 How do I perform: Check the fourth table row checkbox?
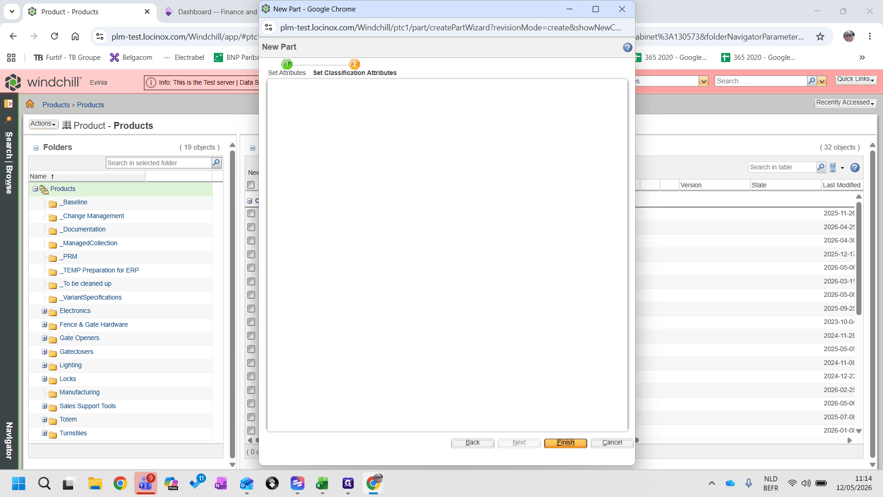click(x=251, y=254)
